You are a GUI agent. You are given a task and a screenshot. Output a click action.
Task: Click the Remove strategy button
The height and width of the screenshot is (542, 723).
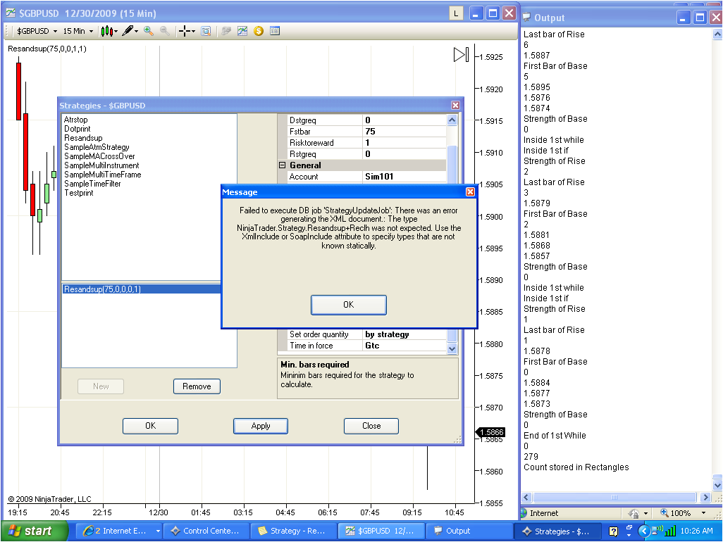tap(197, 386)
